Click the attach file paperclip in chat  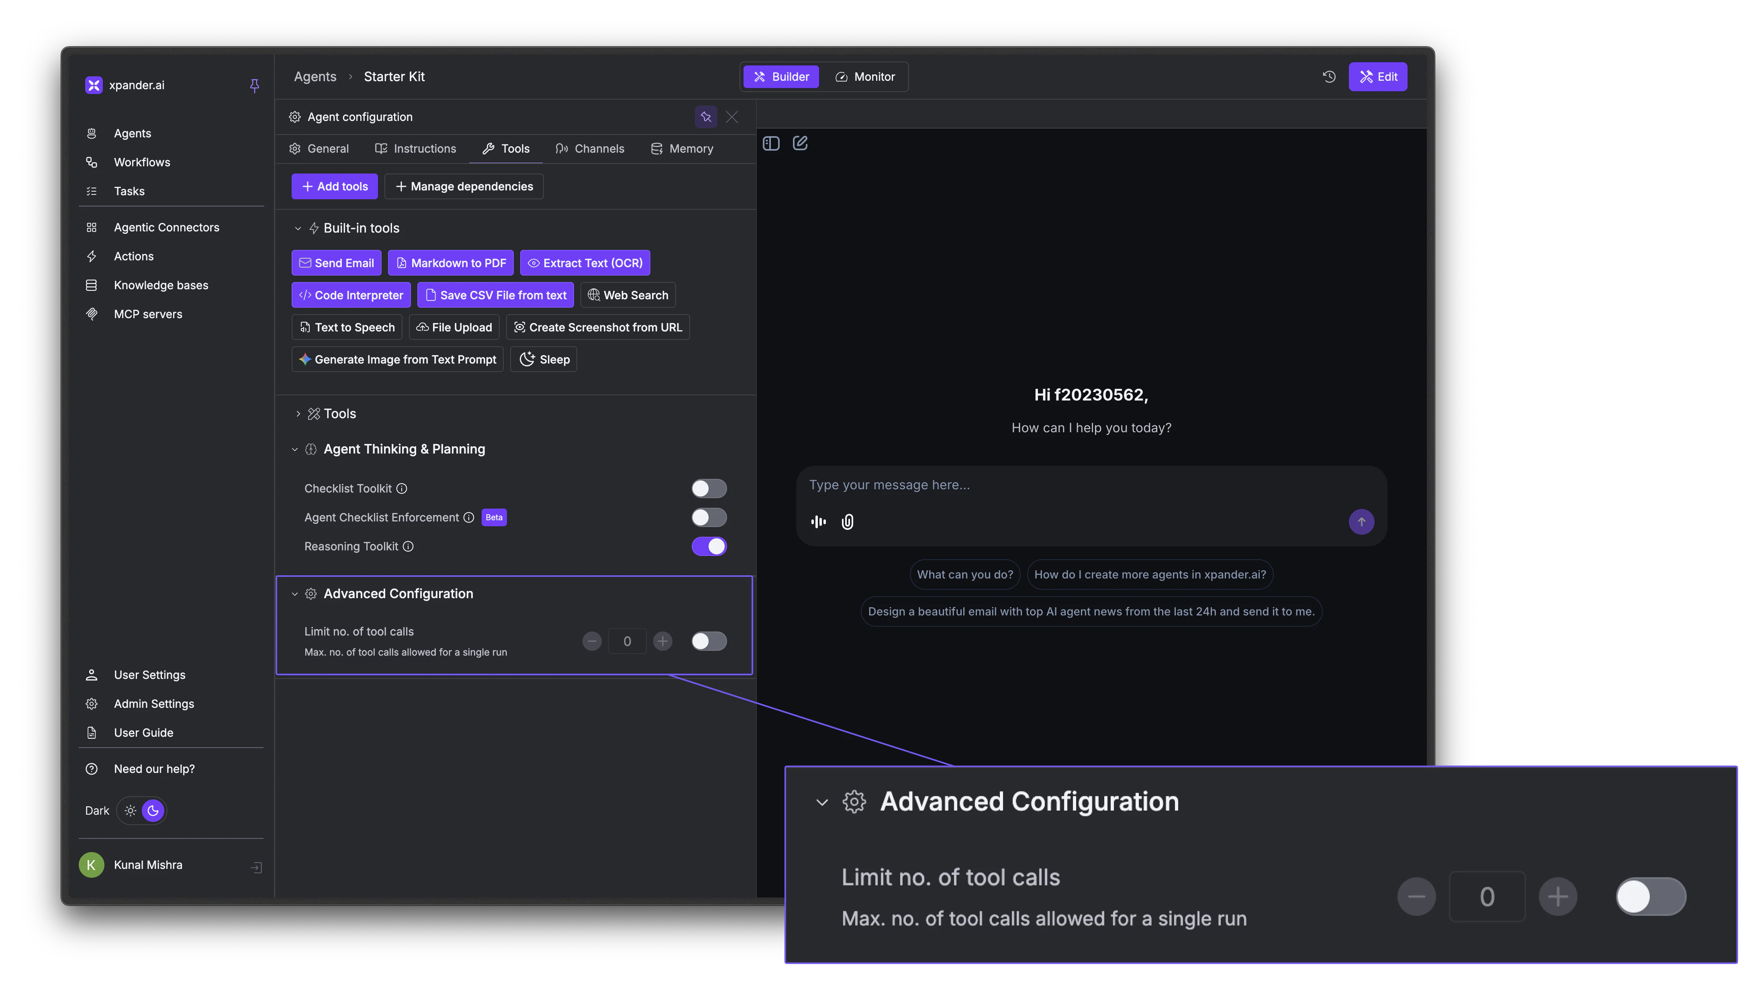tap(847, 521)
